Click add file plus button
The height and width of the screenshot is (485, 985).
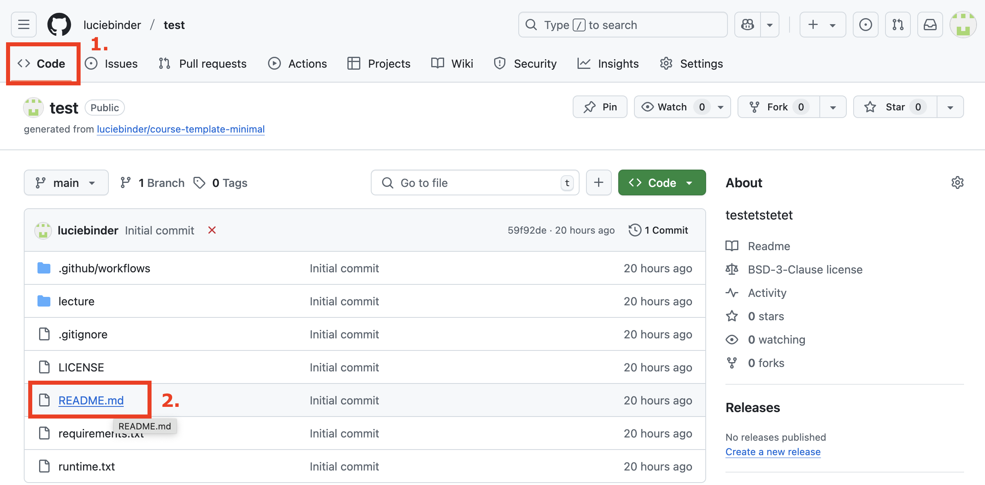click(598, 182)
